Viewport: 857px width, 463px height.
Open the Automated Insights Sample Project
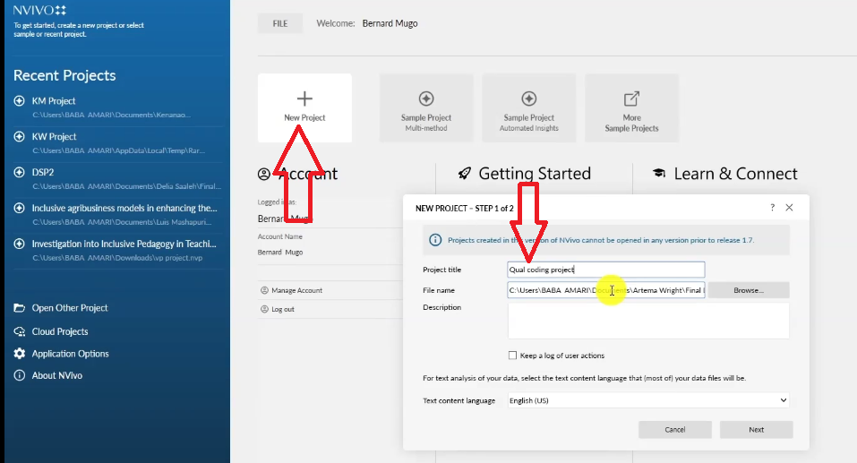528,107
